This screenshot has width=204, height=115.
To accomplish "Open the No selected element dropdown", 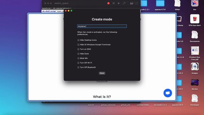I will pyautogui.click(x=62, y=8).
